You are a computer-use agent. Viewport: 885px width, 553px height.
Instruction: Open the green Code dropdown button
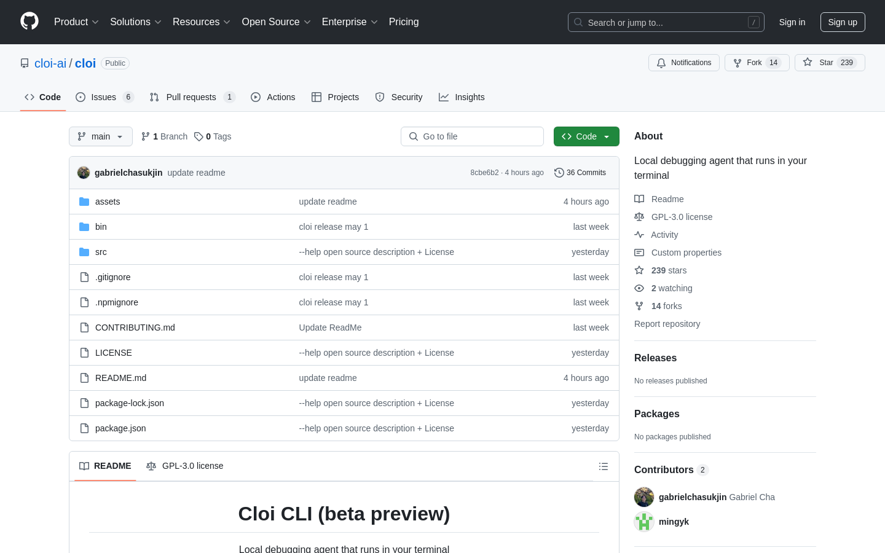point(586,136)
